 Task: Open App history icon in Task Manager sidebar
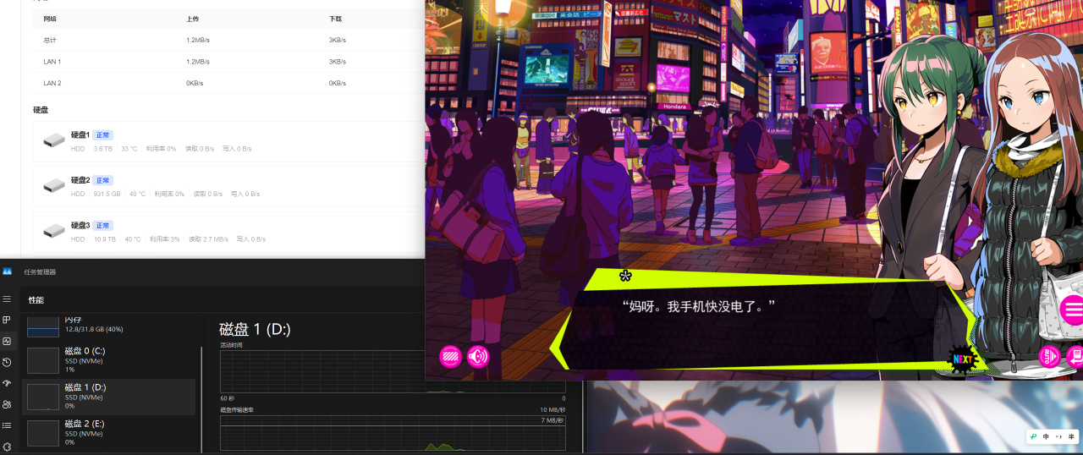[7, 362]
